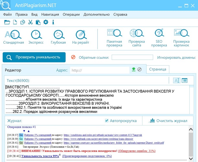This screenshot has width=198, height=162.
Task: Click the Обратные ссылки input field
Action: click(132, 57)
